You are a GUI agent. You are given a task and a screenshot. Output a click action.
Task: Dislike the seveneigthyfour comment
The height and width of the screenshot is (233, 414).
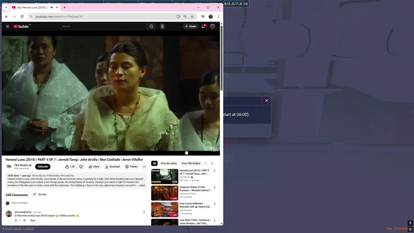25,220
